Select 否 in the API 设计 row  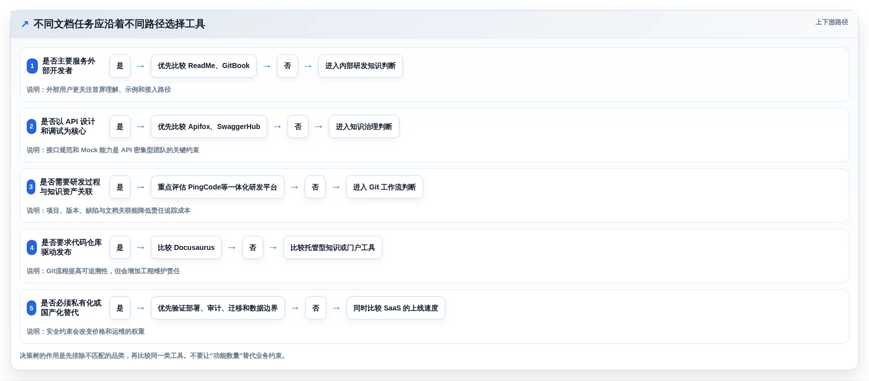[298, 126]
